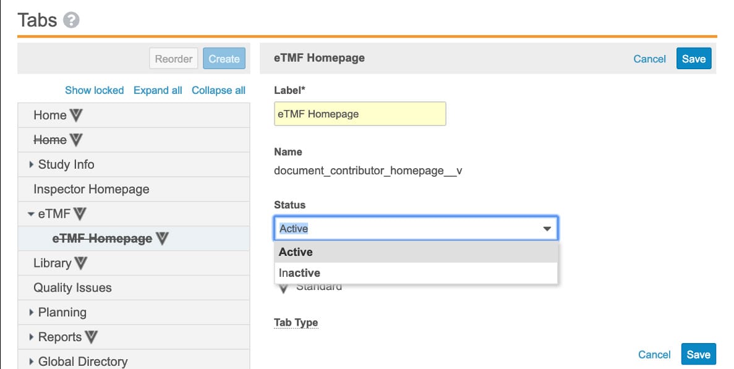Click the Show locked link
734x369 pixels.
(94, 90)
